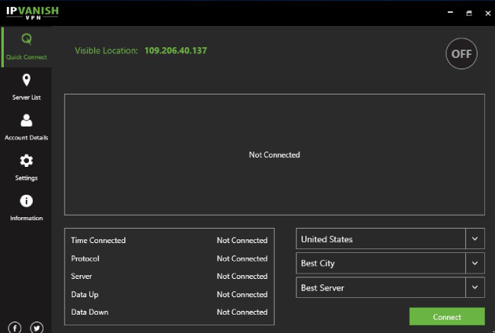Toggle the OFF connection switch
Screen dimensions: 495x333
[x=461, y=53]
